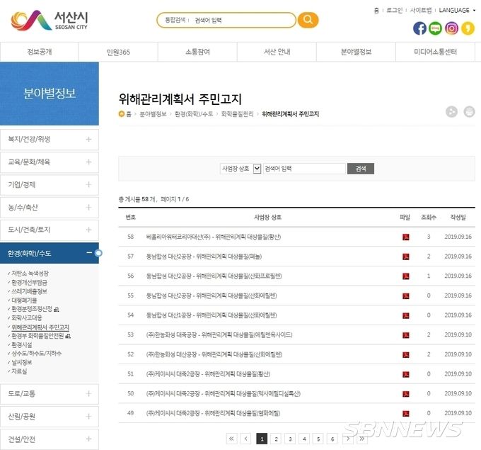Open 상수도/하수도/지하수 sidebar submenu item
This screenshot has height=450, width=481.
[36, 354]
